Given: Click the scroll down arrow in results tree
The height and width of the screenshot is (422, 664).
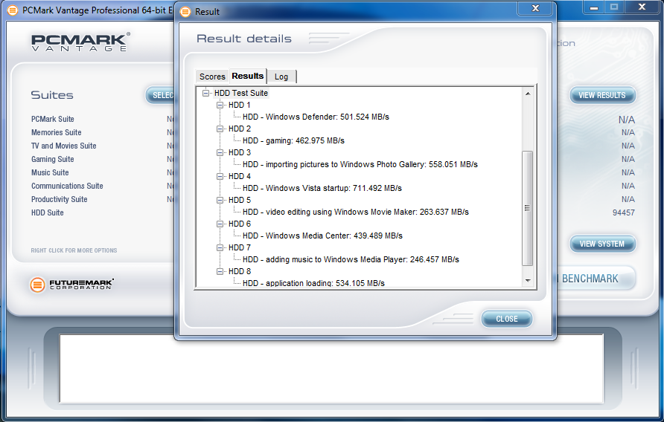Looking at the screenshot, I should 528,280.
